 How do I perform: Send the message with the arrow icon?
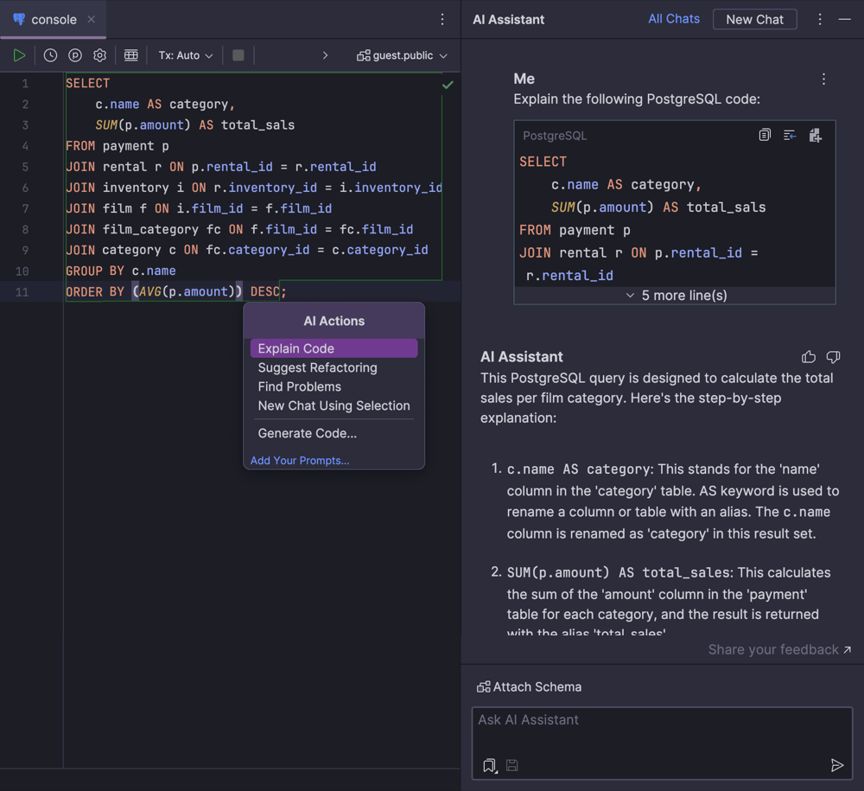coord(836,765)
